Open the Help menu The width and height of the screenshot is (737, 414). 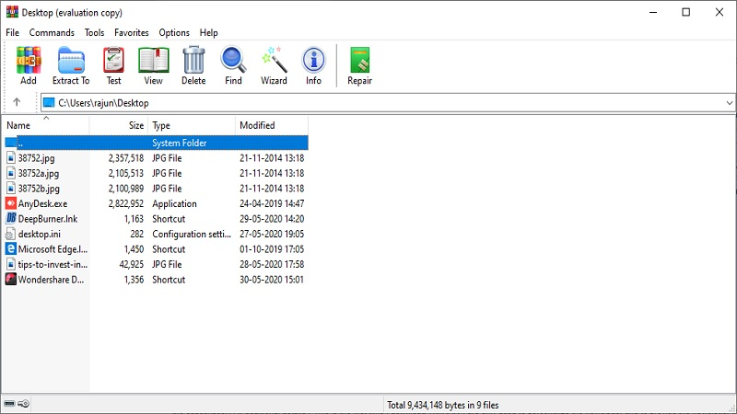pyautogui.click(x=209, y=32)
